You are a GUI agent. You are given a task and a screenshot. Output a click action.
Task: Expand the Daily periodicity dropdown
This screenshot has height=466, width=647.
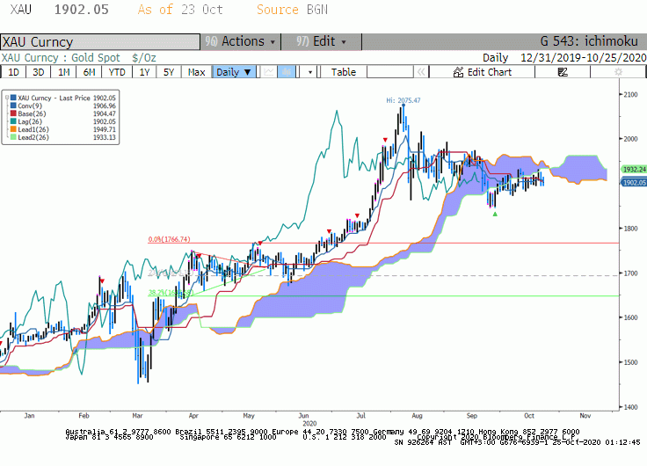click(234, 72)
